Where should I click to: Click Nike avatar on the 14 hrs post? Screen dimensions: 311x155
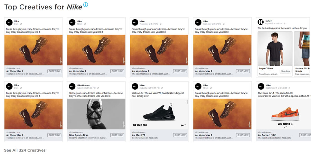coord(198,86)
